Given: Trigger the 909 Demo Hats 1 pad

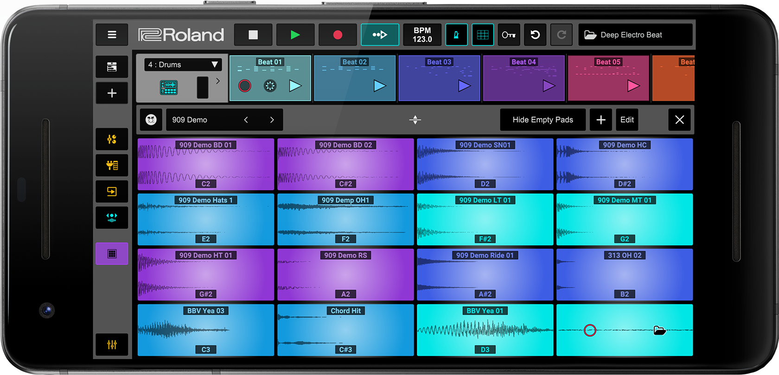Looking at the screenshot, I should [206, 219].
